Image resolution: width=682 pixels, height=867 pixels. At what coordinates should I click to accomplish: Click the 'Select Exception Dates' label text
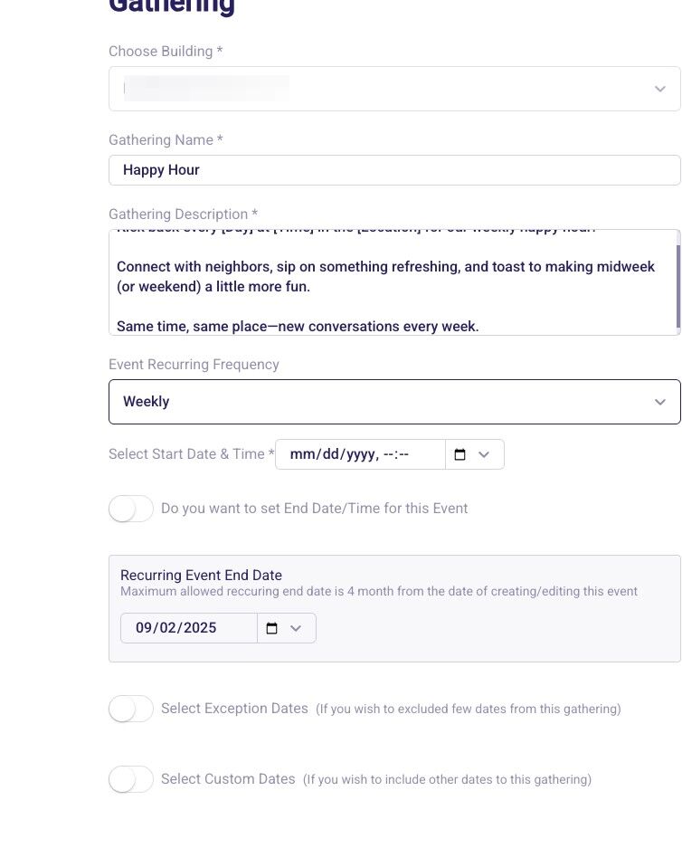click(234, 709)
